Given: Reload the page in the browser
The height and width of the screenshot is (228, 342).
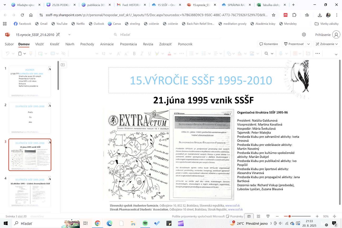Looking at the screenshot, I should coord(22,15).
